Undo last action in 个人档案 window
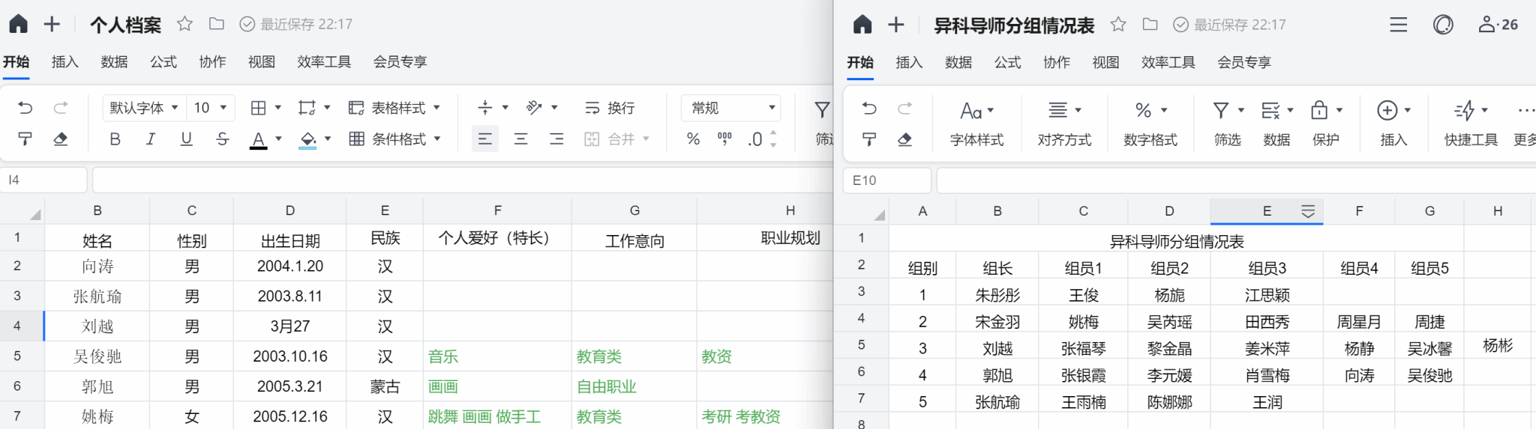Screen dimensions: 1536x429 coord(25,108)
